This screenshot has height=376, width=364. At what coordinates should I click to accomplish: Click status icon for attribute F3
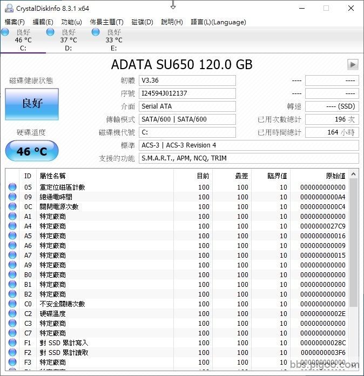point(12,362)
